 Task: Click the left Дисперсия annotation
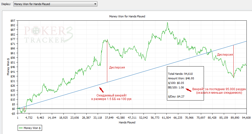coord(117,68)
